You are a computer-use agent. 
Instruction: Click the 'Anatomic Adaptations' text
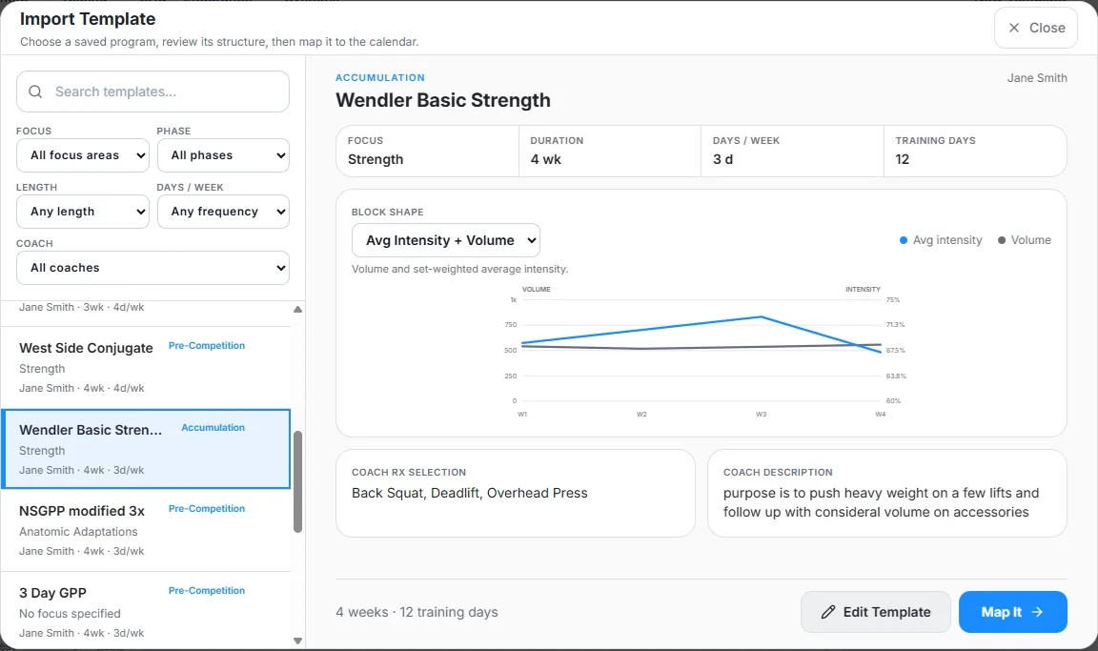[78, 532]
